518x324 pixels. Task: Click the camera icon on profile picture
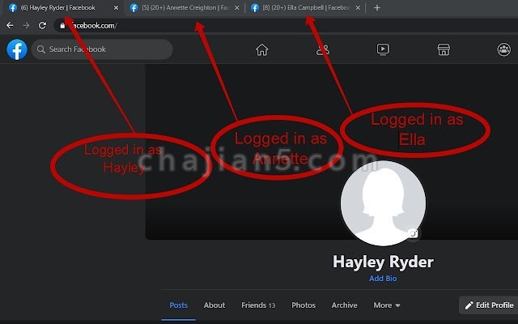tap(413, 233)
